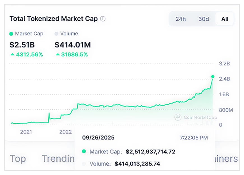Click the green arrow beside 31686.5%
Screen dimensions: 244x175
(x=57, y=54)
